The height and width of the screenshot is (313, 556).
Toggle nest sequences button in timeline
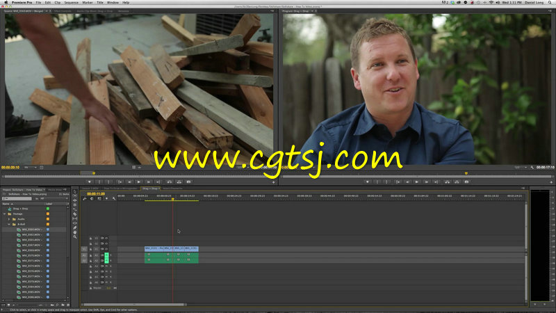click(84, 198)
